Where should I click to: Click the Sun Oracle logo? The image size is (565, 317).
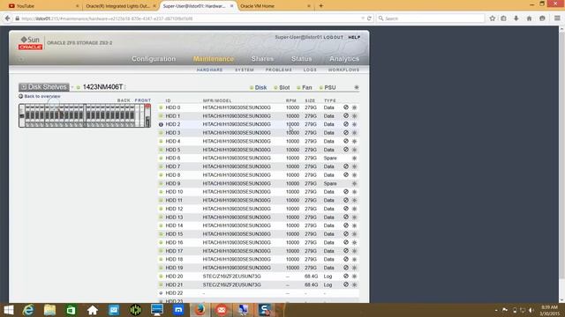31,43
